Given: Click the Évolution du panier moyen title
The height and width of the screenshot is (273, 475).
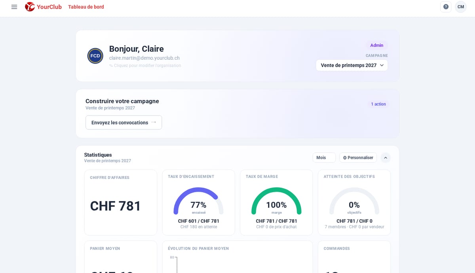Looking at the screenshot, I should [x=198, y=248].
